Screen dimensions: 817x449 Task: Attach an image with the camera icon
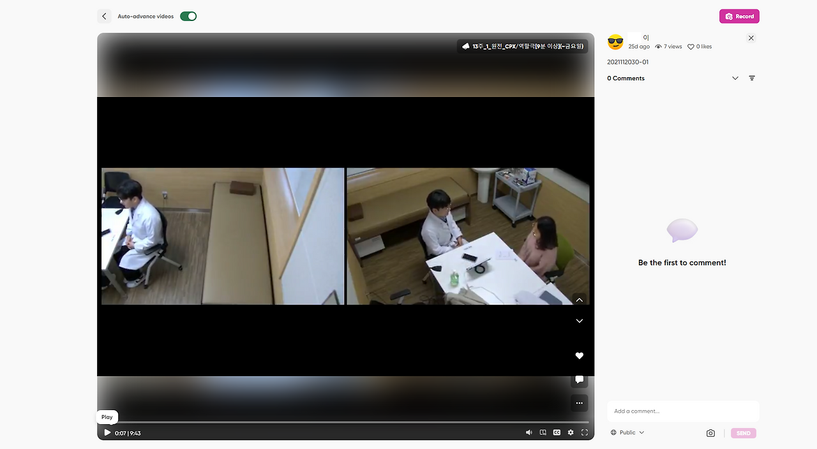[710, 433]
